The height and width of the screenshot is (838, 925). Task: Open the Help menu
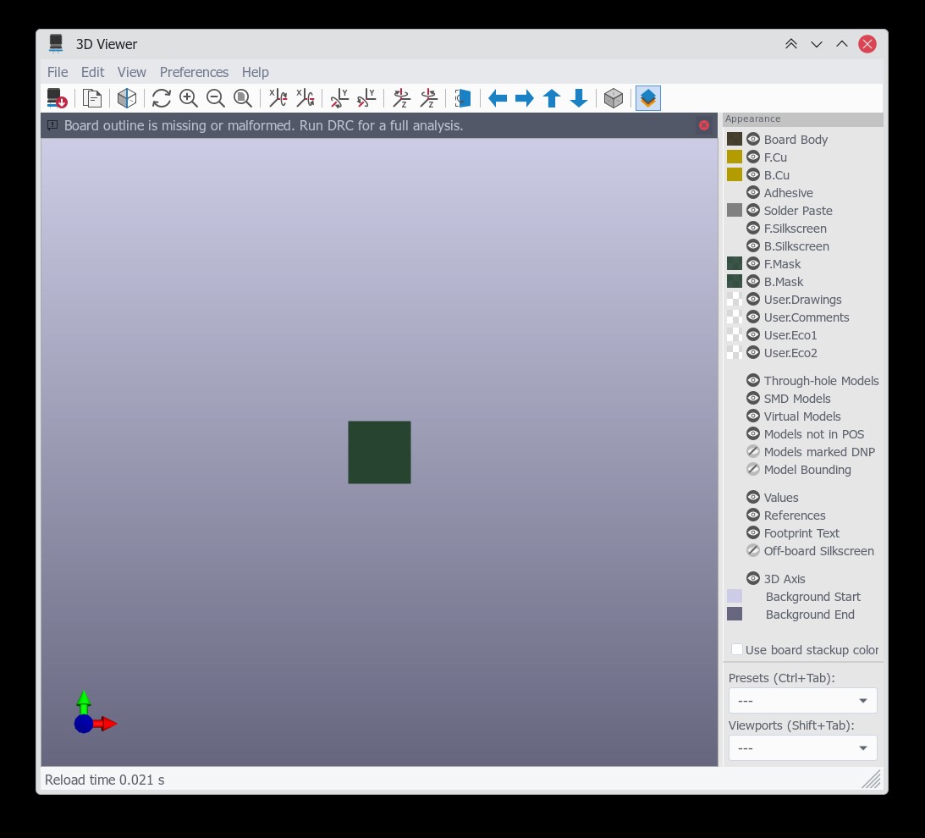coord(256,72)
